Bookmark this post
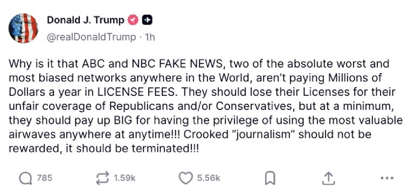414x195 pixels. tap(270, 178)
